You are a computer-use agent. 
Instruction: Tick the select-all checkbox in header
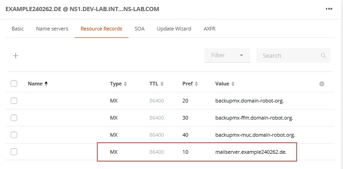tap(14, 84)
